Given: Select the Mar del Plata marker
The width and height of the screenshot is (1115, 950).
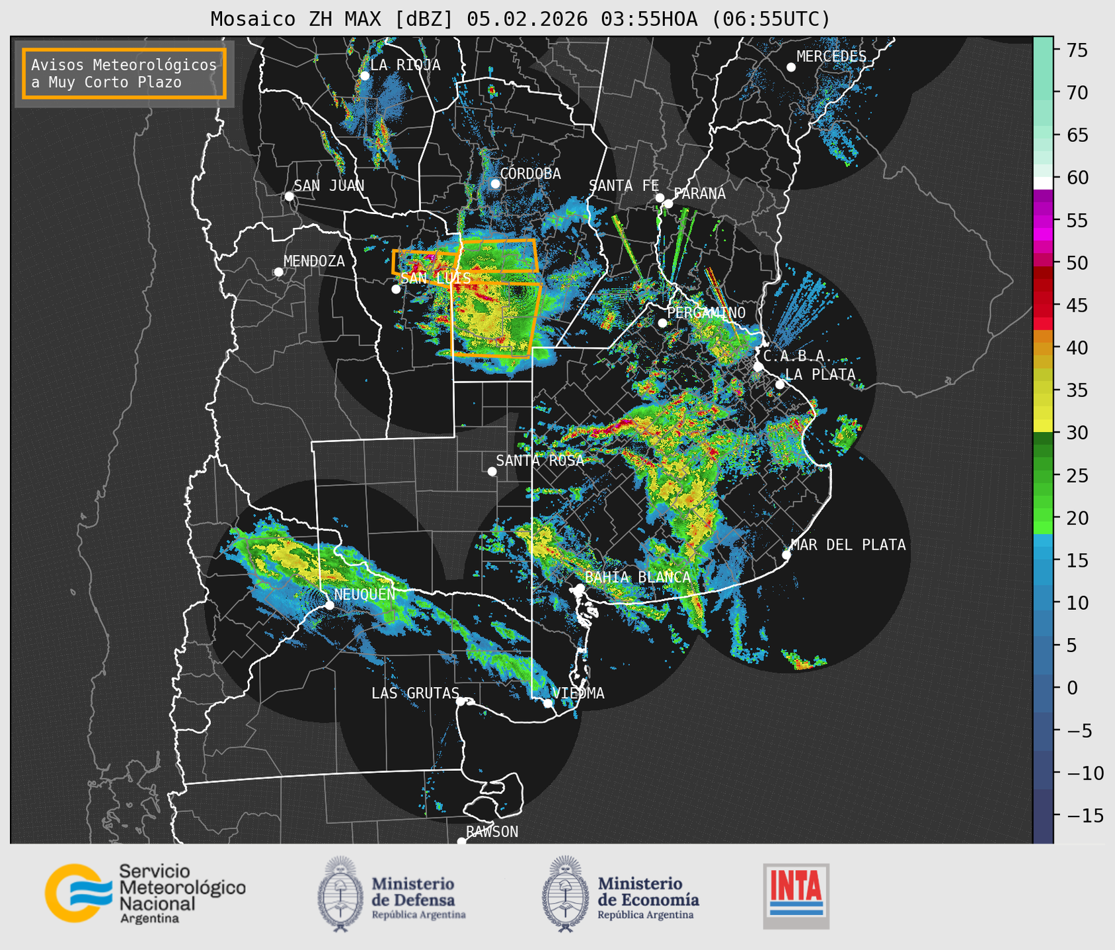Looking at the screenshot, I should click(786, 555).
